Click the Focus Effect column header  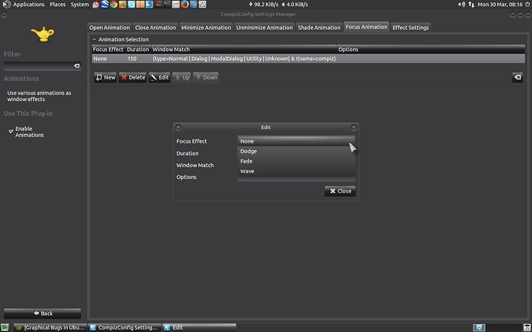tap(108, 49)
